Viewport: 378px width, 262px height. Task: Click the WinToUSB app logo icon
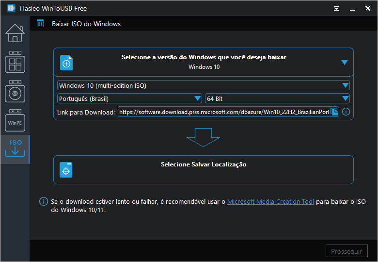click(x=11, y=8)
